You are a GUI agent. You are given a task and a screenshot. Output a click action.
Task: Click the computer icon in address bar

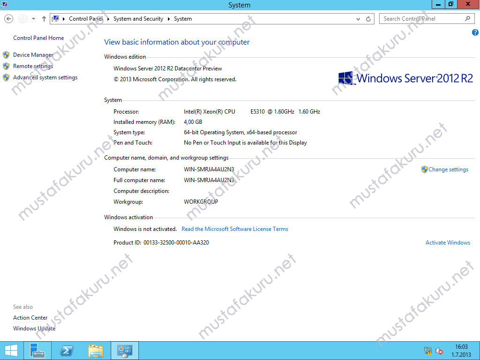(x=55, y=19)
